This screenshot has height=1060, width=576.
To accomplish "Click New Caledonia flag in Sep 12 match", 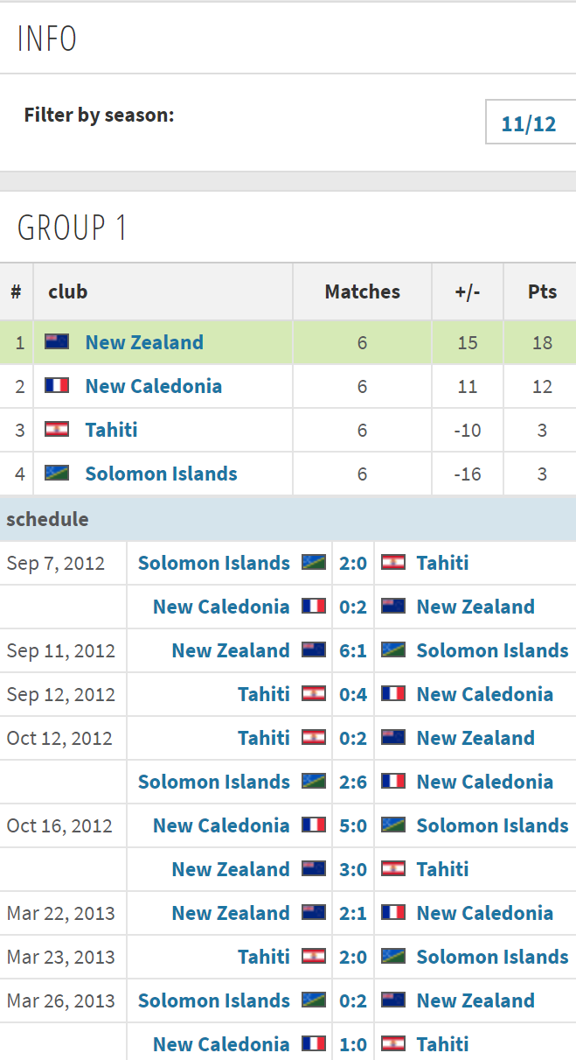I will pos(393,694).
